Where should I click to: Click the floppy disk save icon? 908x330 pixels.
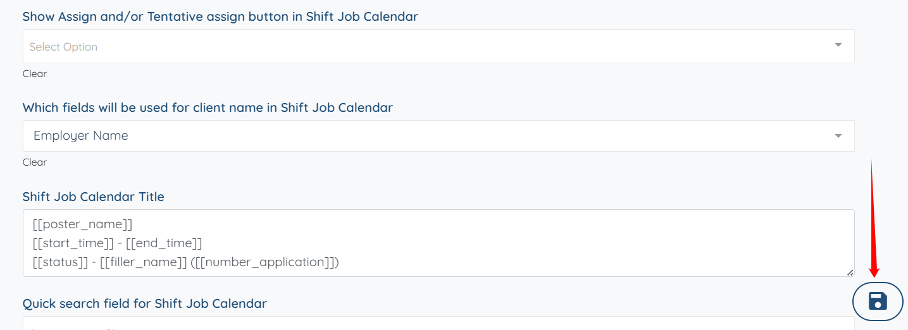tap(878, 301)
